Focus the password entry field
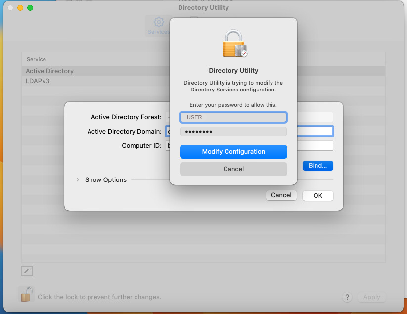Viewport: 407px width, 314px height. click(x=233, y=131)
